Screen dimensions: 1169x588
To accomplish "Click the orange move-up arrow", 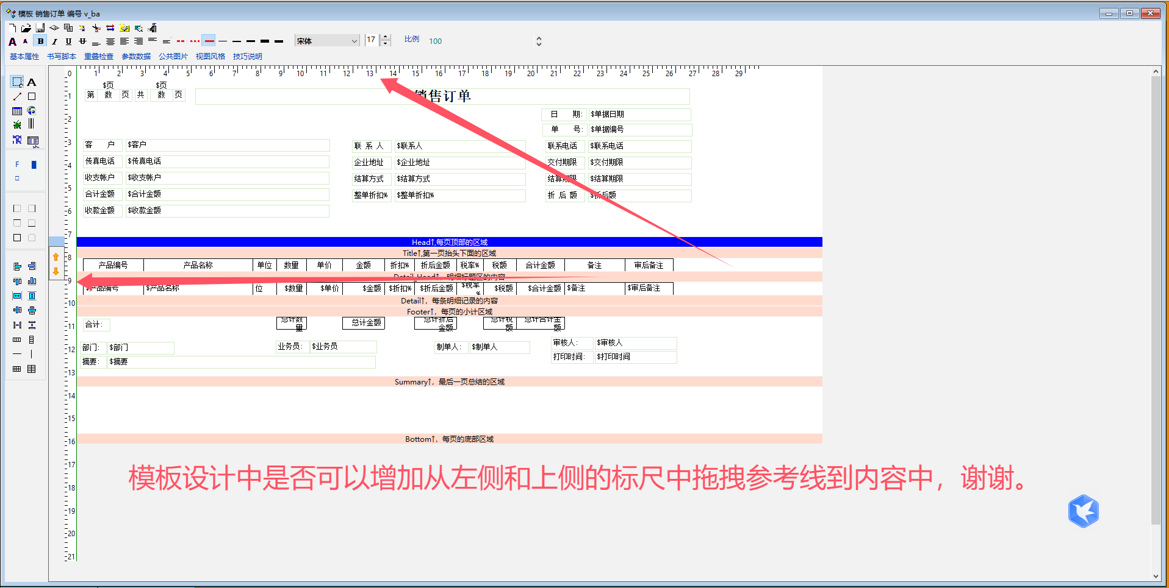I will [56, 257].
